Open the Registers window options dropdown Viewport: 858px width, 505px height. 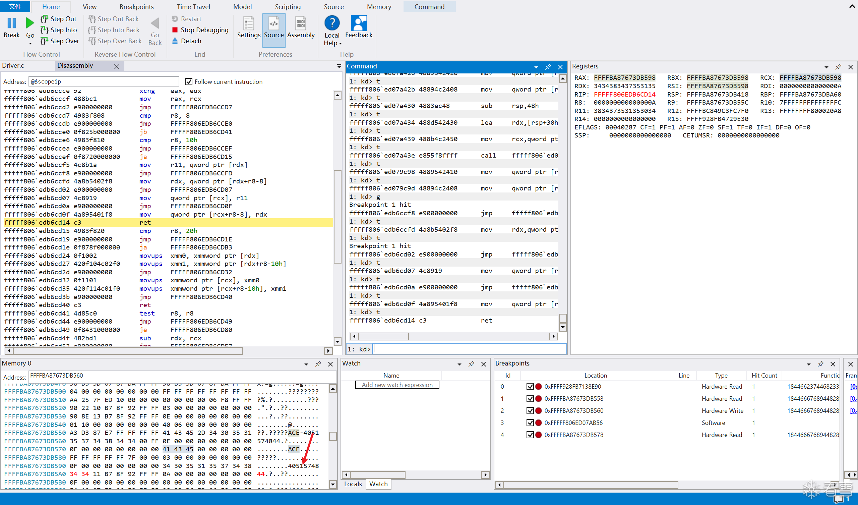(826, 67)
